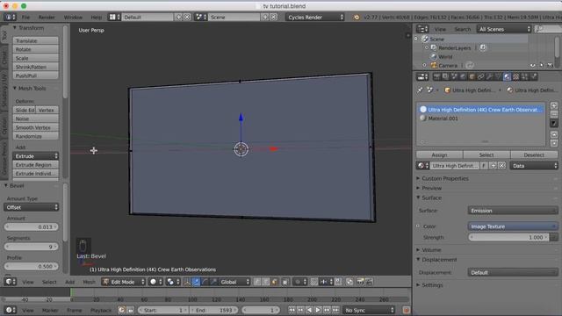Toggle the translate manipulator arrow button

click(196, 282)
